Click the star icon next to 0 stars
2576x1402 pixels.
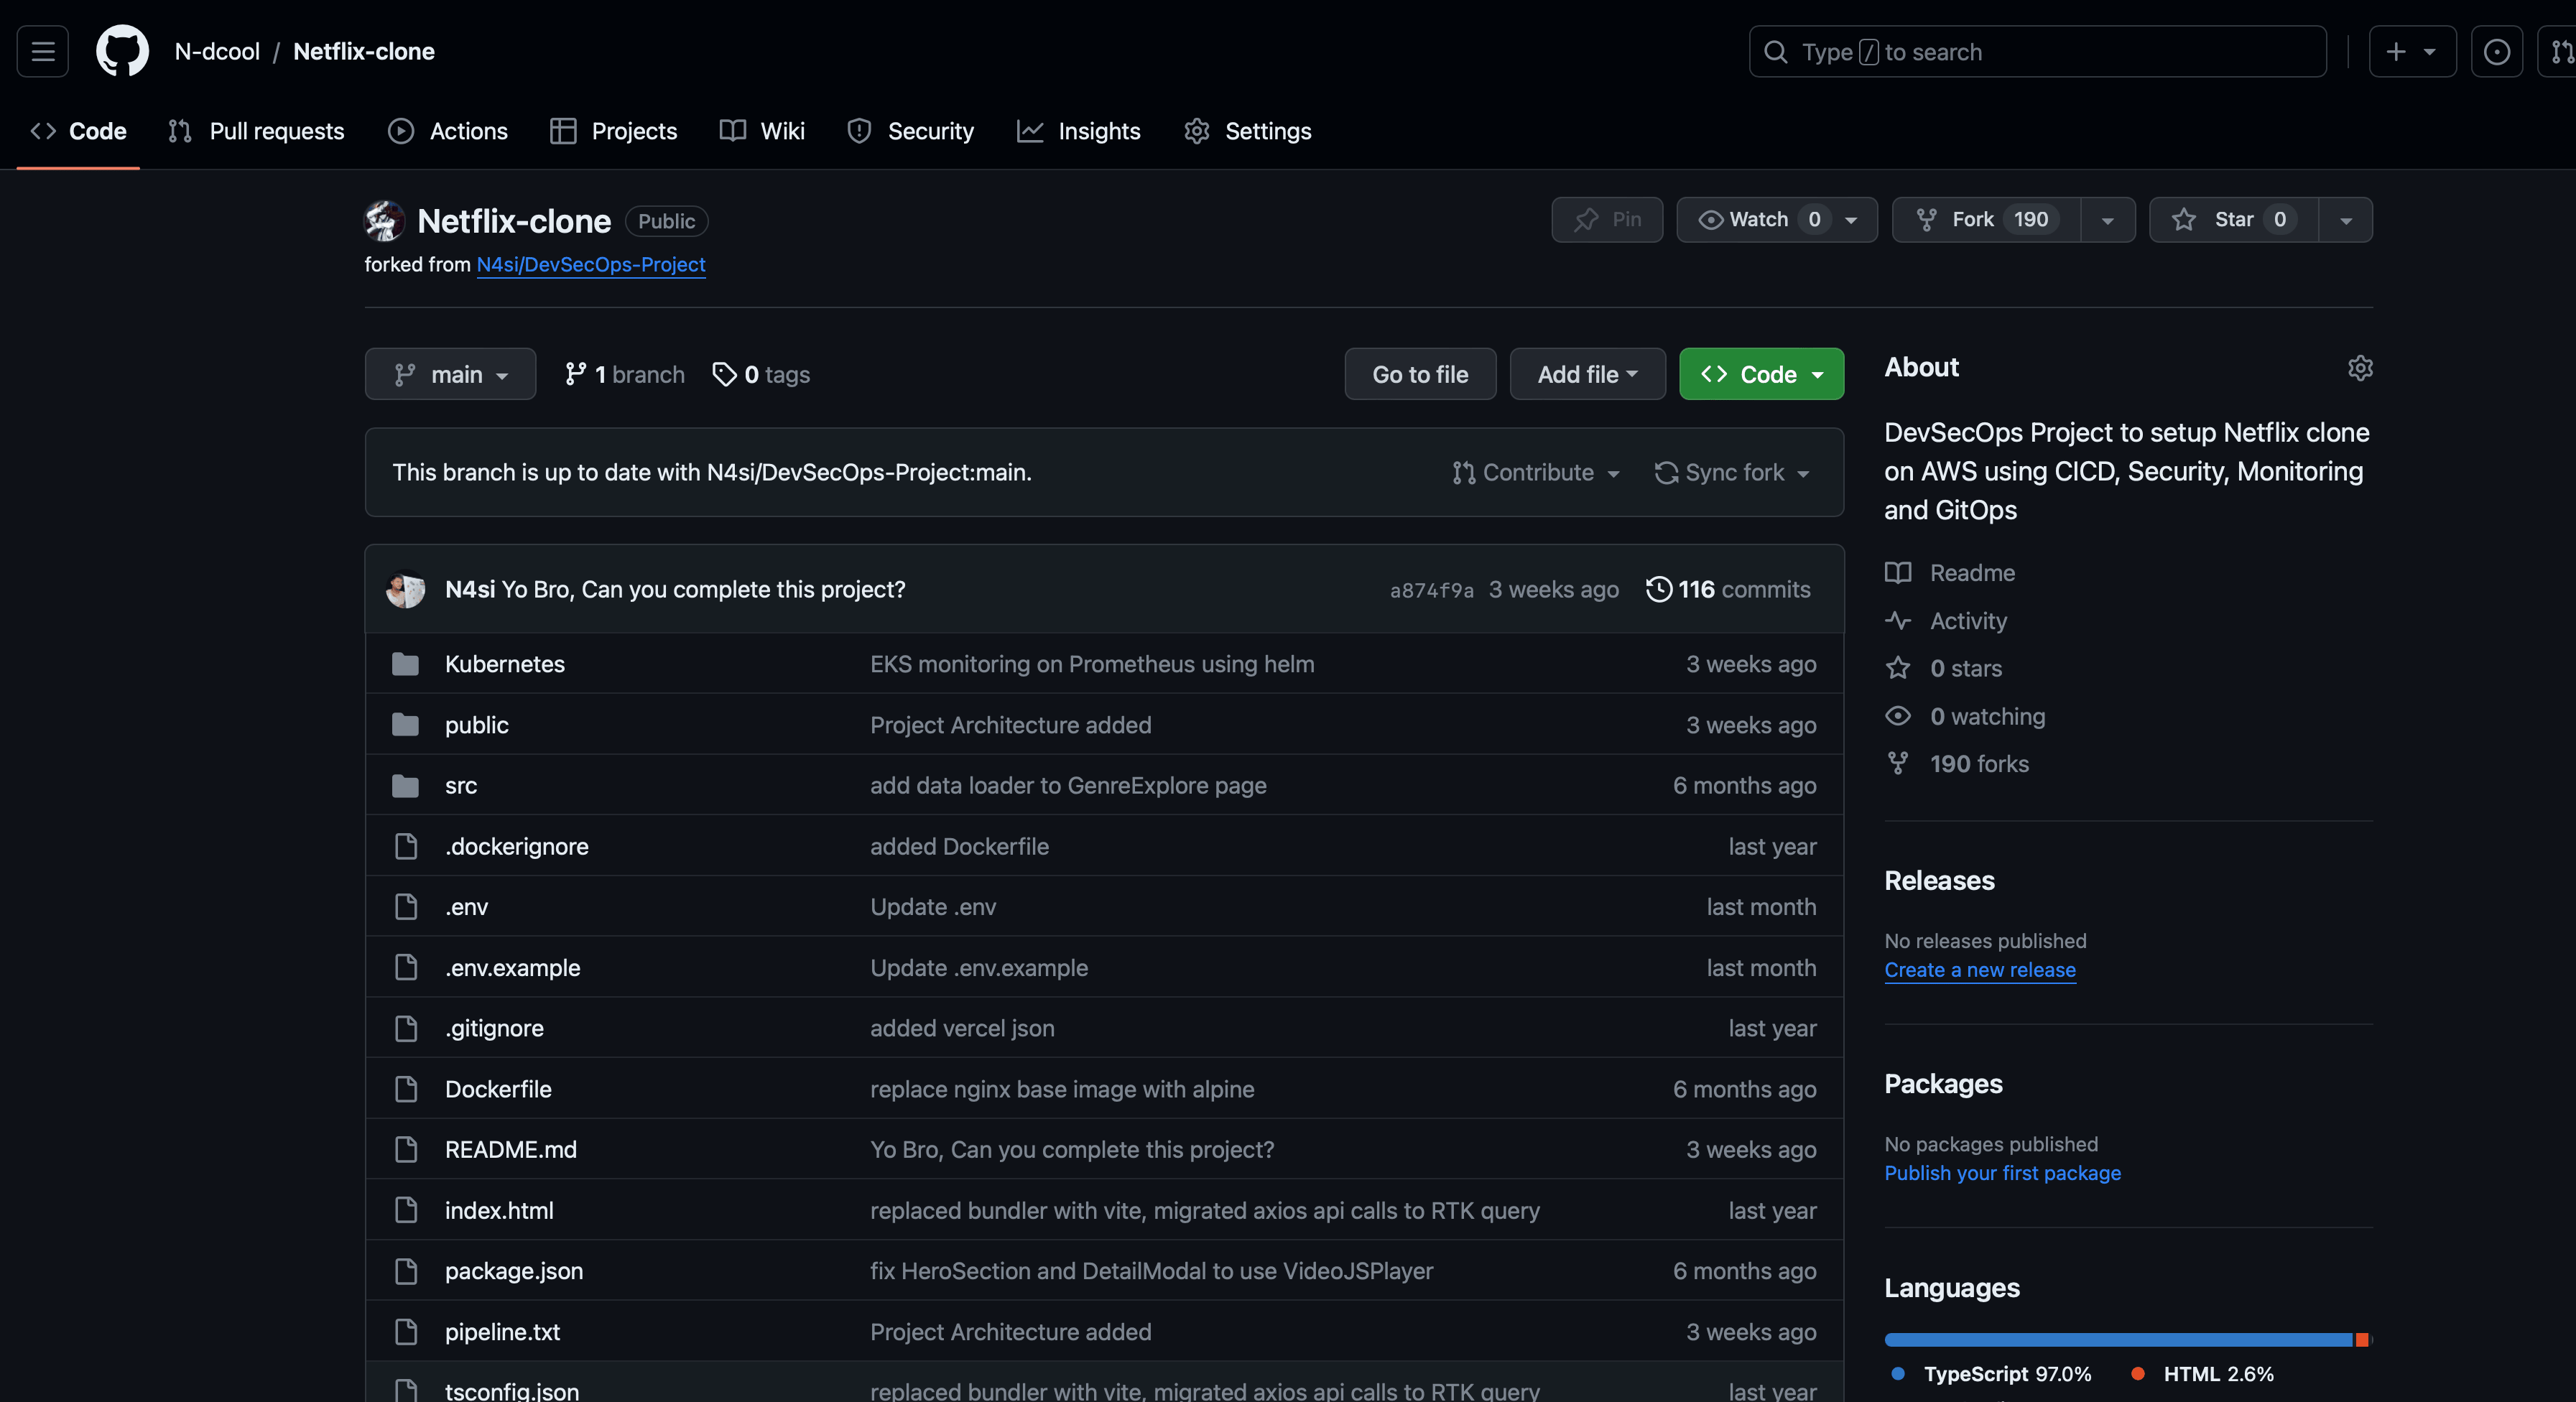pos(1898,668)
